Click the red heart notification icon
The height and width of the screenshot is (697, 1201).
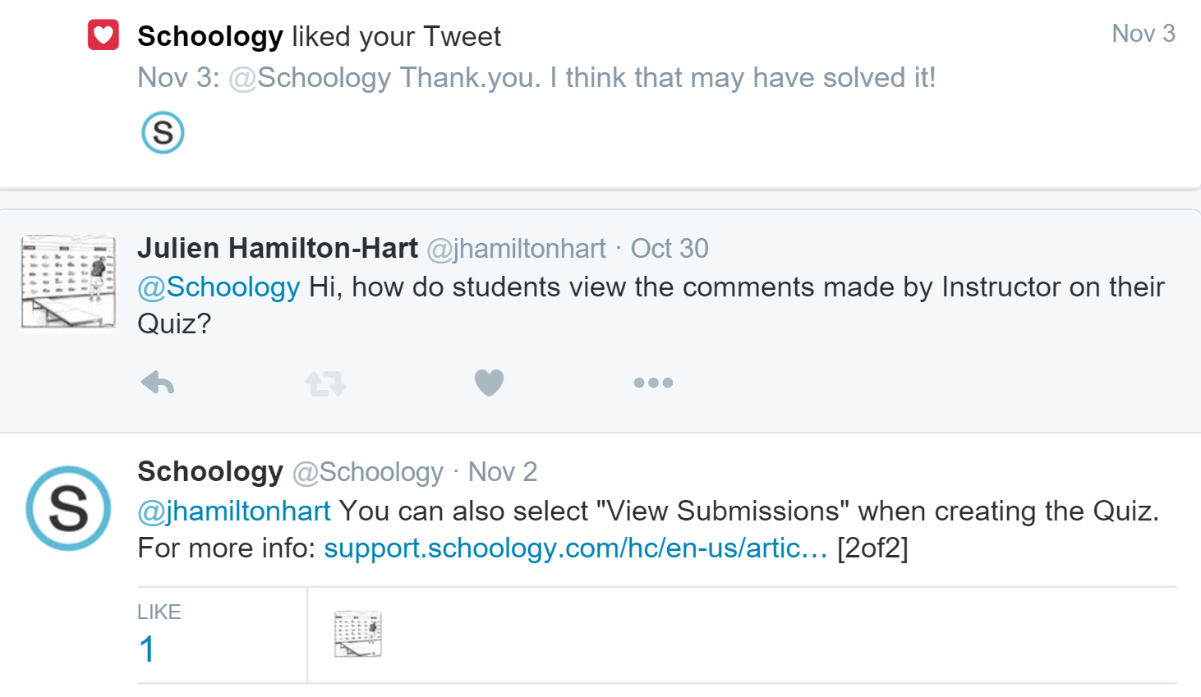[104, 35]
